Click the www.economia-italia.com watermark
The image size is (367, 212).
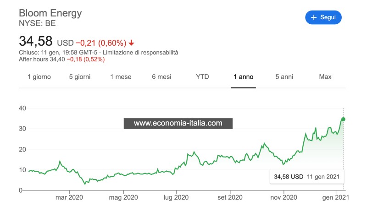pyautogui.click(x=178, y=124)
